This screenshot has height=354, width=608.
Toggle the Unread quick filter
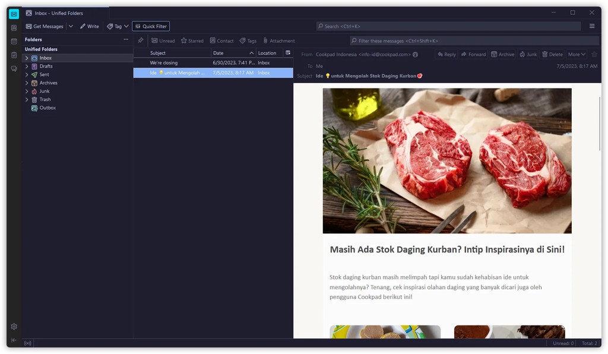[x=163, y=41]
